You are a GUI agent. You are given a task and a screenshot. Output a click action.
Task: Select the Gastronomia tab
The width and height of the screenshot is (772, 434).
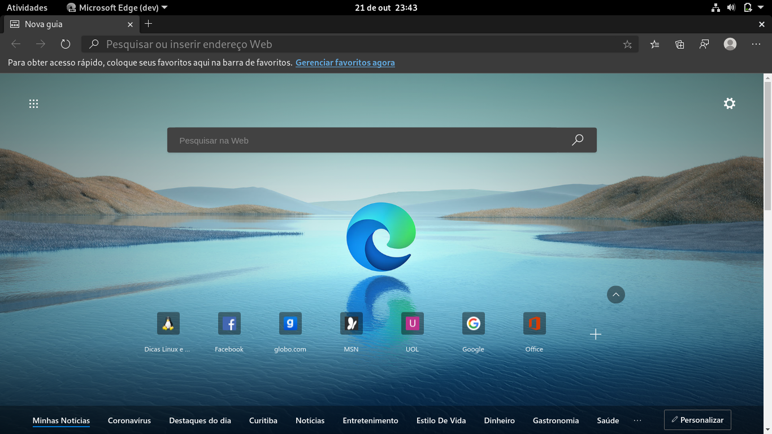coord(556,420)
